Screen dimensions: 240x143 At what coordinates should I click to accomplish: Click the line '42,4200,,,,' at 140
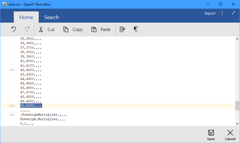pos(31,70)
